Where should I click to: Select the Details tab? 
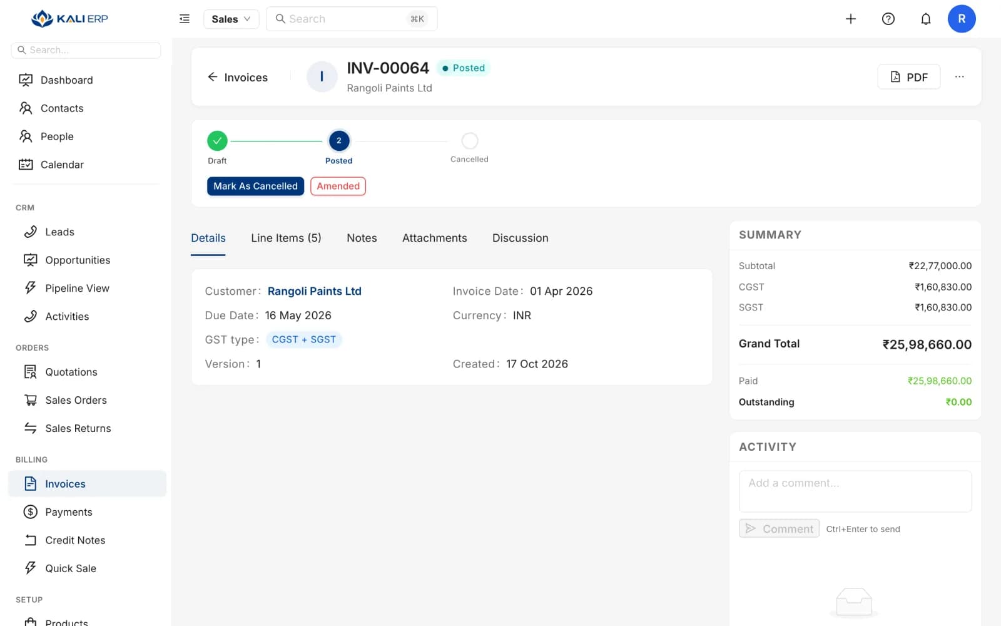click(x=208, y=238)
